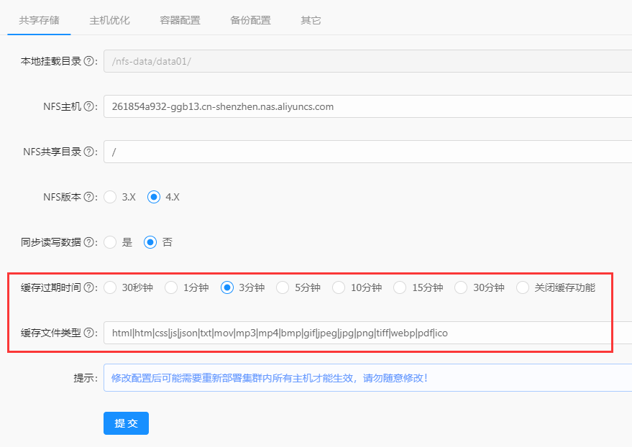This screenshot has height=447, width=632.
Task: Choose 是 for 同步读写数据
Action: click(111, 242)
